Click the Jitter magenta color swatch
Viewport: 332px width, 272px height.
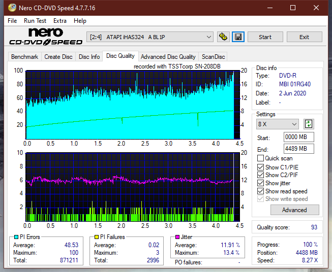177,237
